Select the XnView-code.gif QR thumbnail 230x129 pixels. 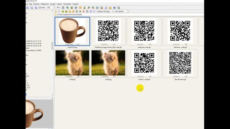144,63
